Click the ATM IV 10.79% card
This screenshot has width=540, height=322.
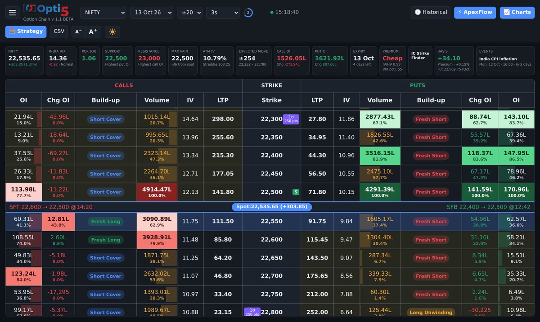(217, 61)
